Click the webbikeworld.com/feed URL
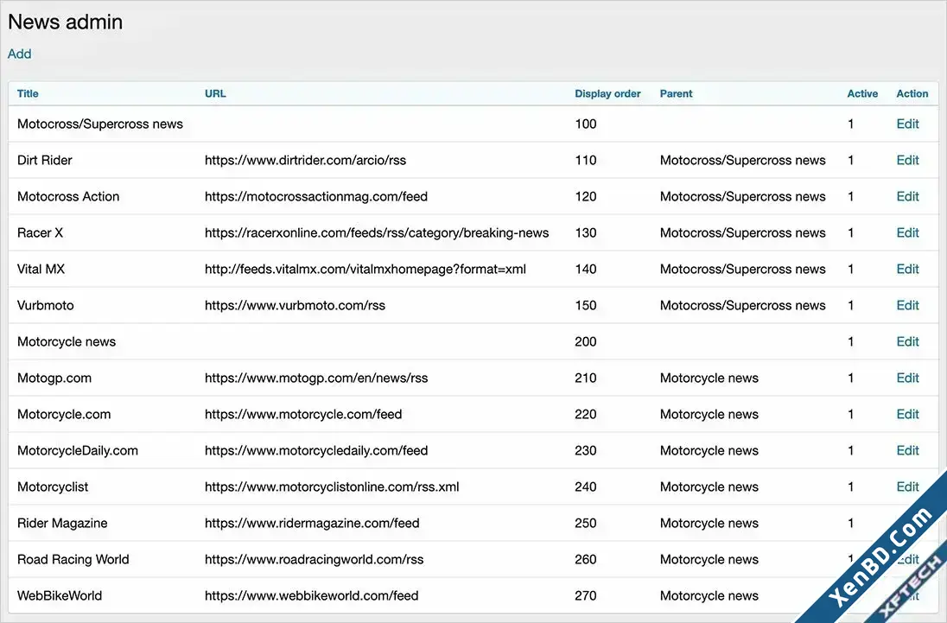The width and height of the screenshot is (947, 623). click(x=311, y=595)
